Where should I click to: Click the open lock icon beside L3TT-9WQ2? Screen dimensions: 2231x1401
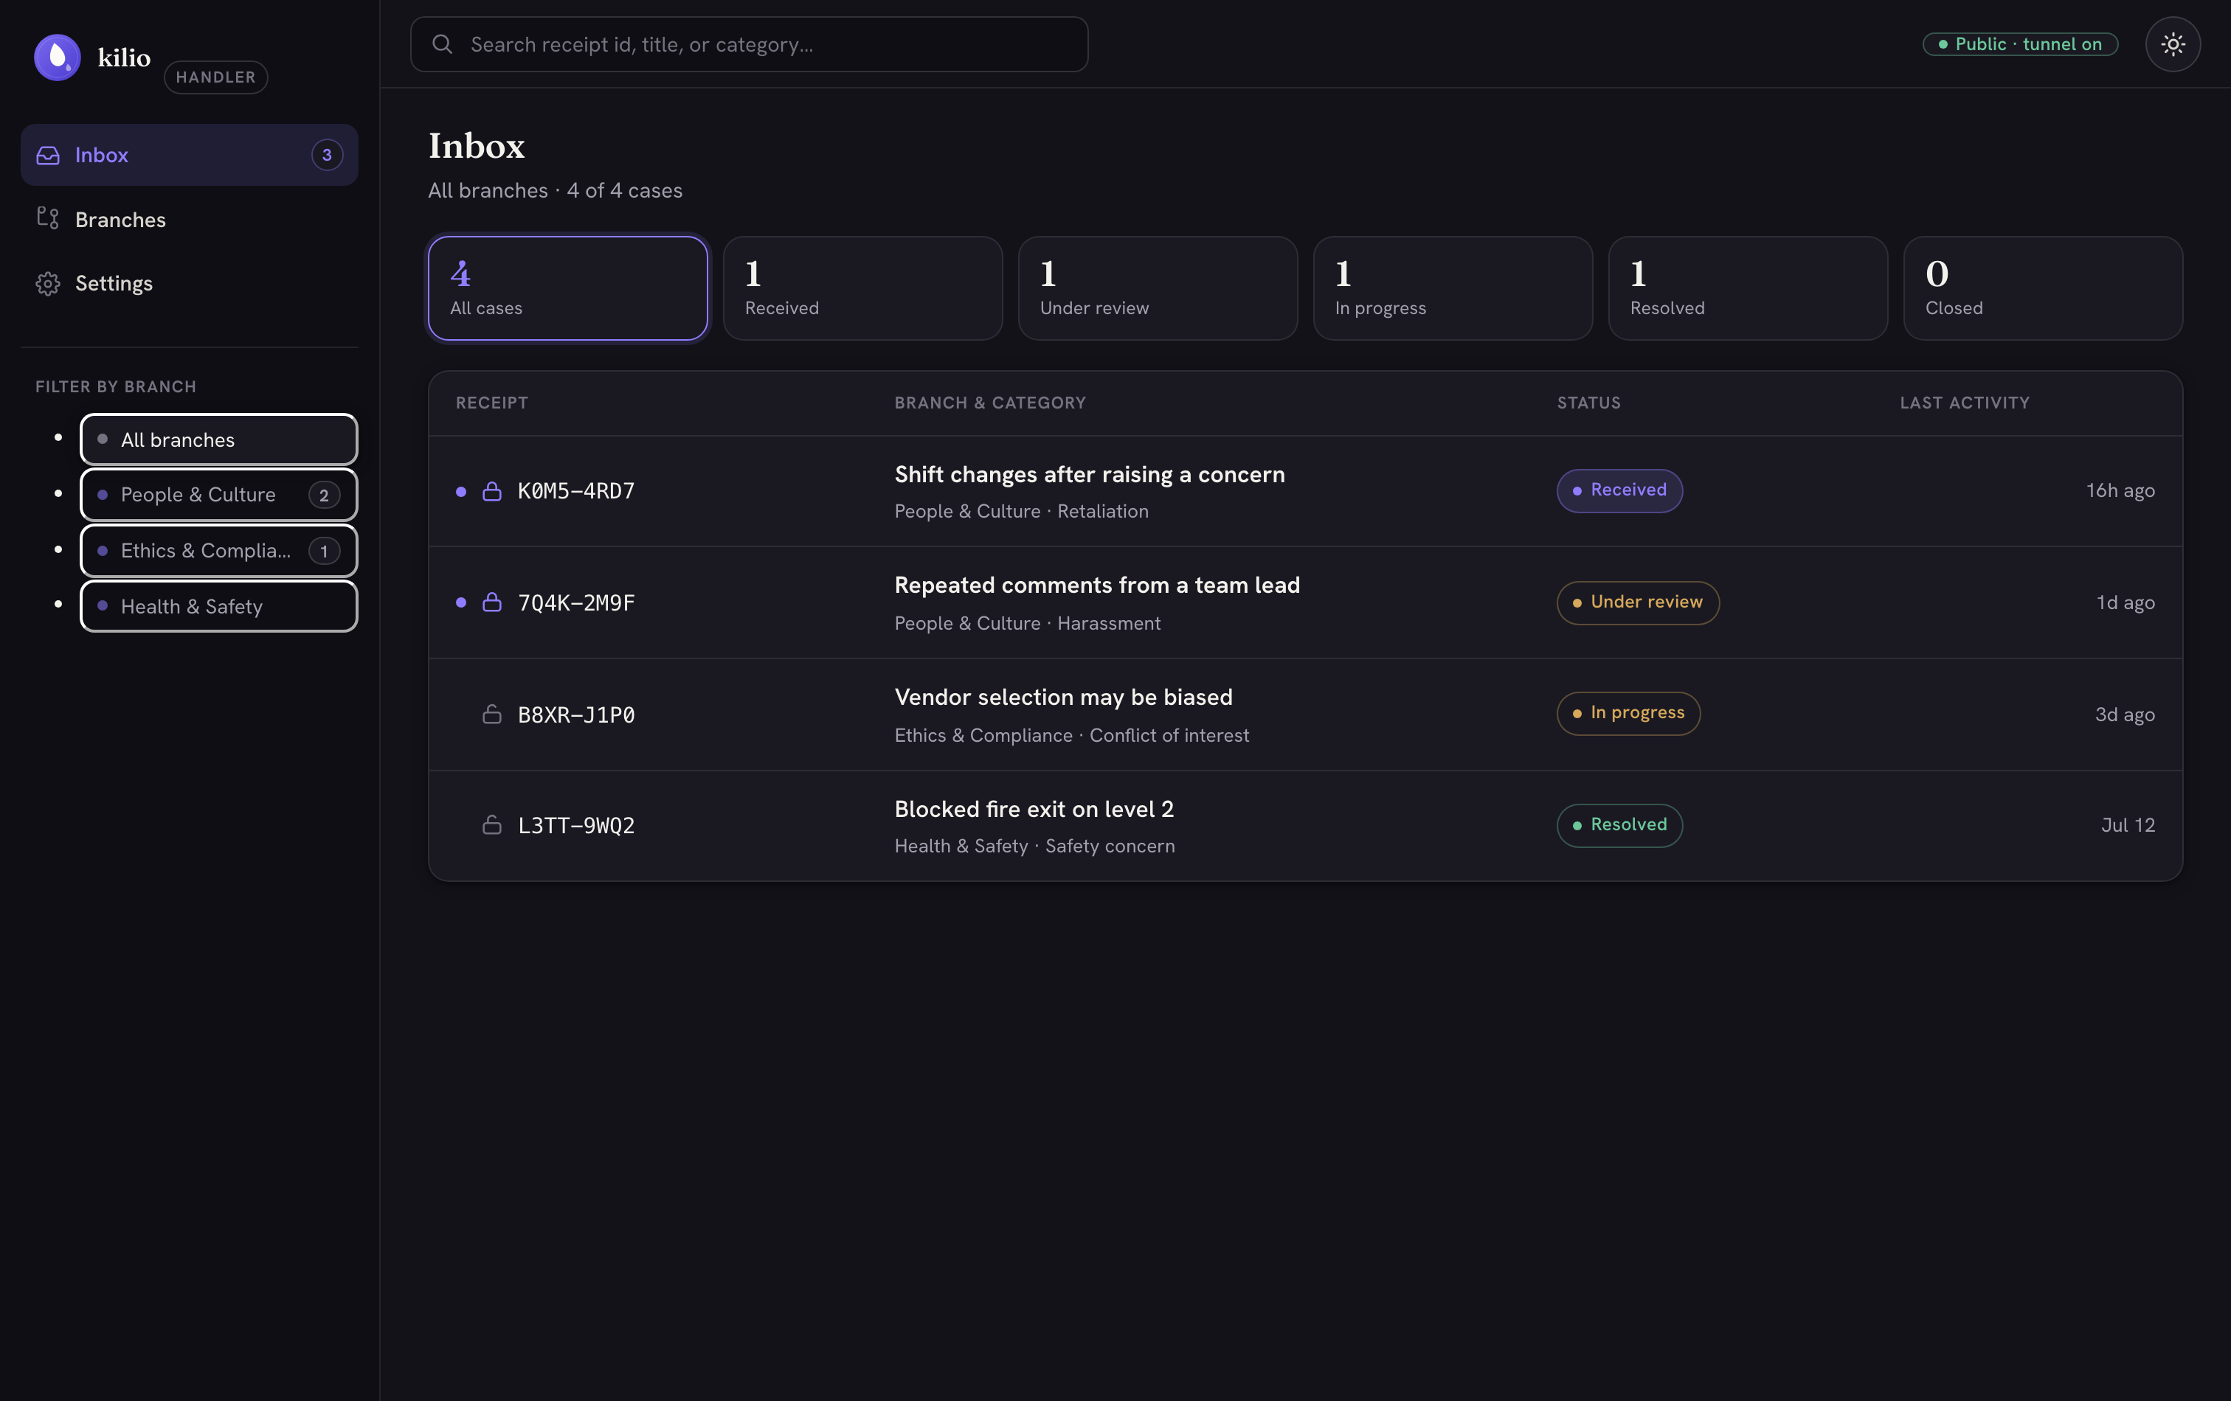pyautogui.click(x=492, y=825)
